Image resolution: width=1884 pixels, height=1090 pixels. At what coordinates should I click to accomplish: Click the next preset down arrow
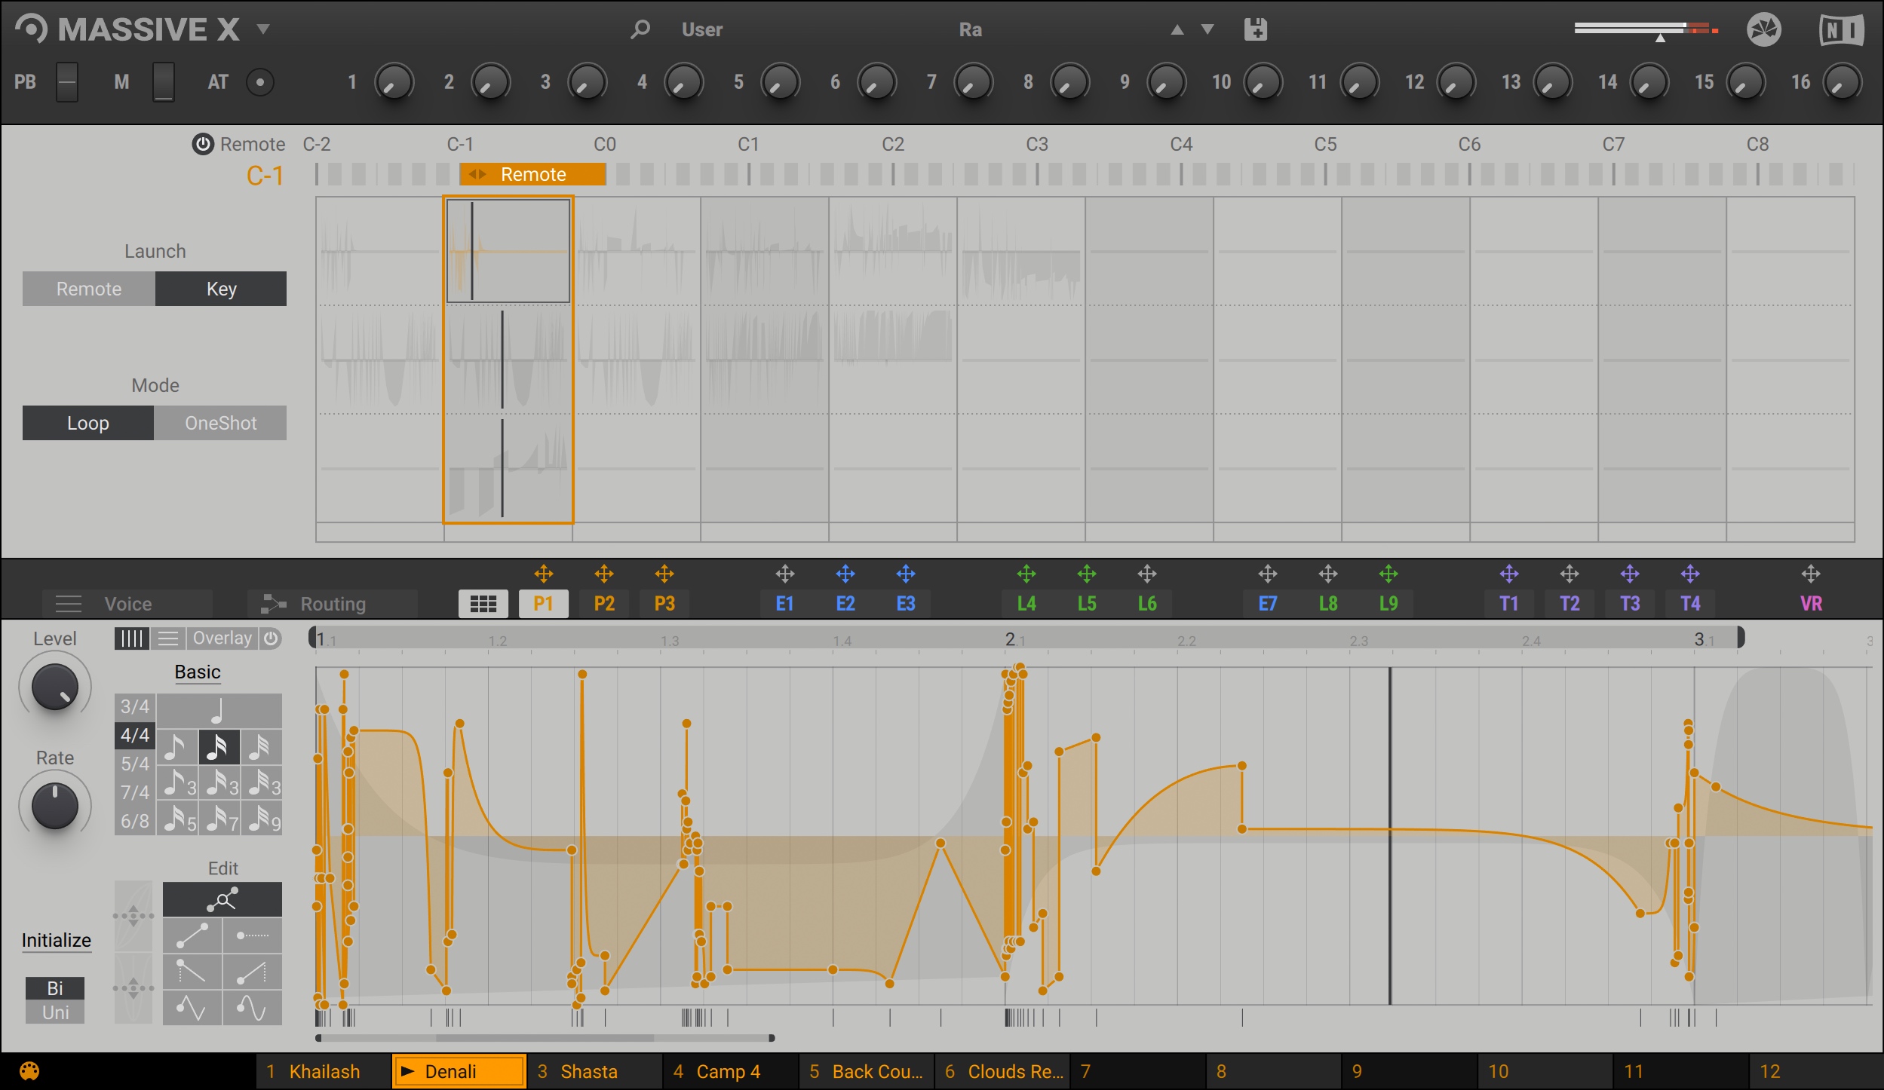(1206, 30)
